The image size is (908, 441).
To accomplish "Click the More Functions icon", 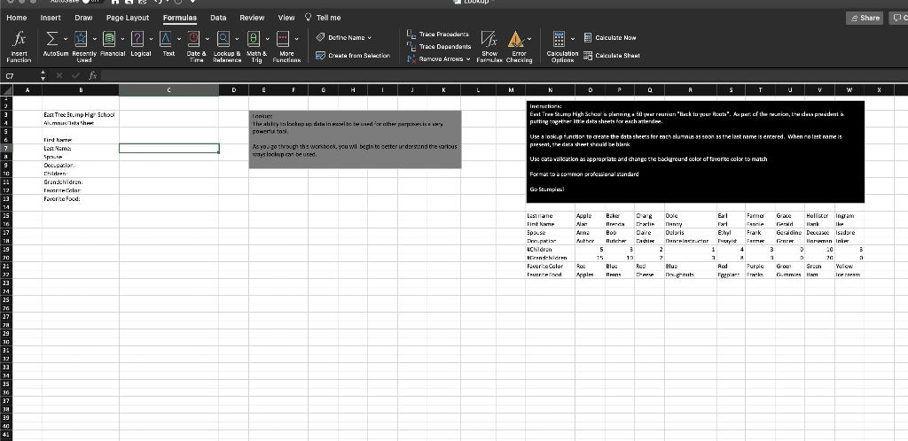I will (283, 39).
